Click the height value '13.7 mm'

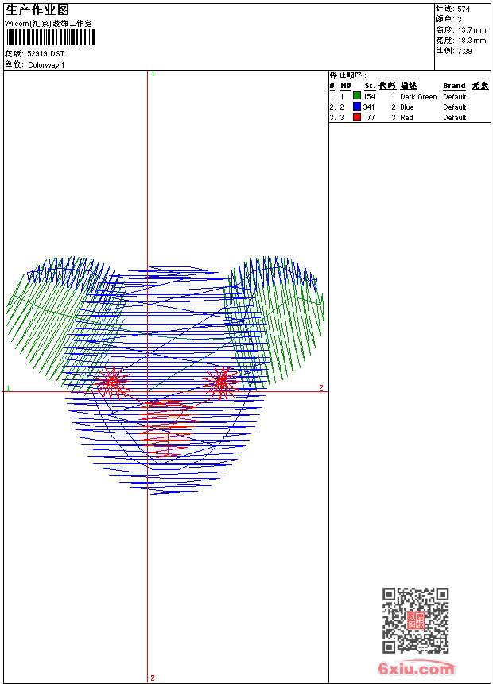[472, 30]
